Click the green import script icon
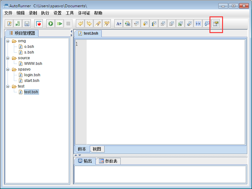 pos(18,24)
